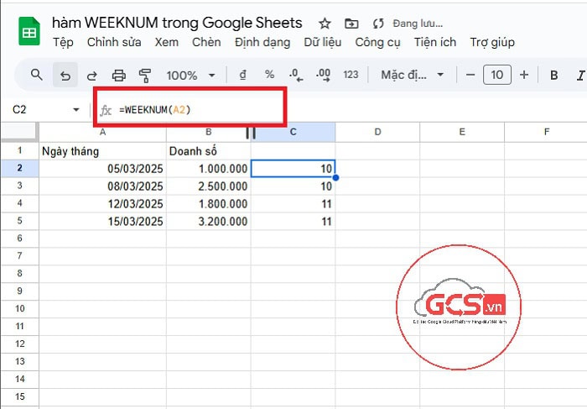This screenshot has height=409, width=587.
Task: Increase font size with plus button
Action: click(x=524, y=75)
